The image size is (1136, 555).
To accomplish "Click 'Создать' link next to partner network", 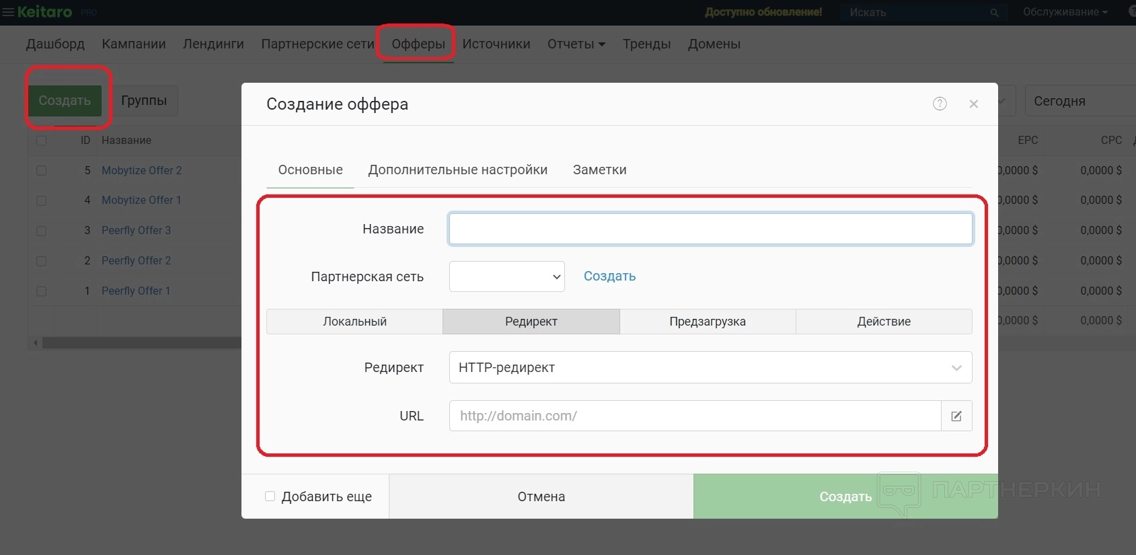I will (x=609, y=276).
